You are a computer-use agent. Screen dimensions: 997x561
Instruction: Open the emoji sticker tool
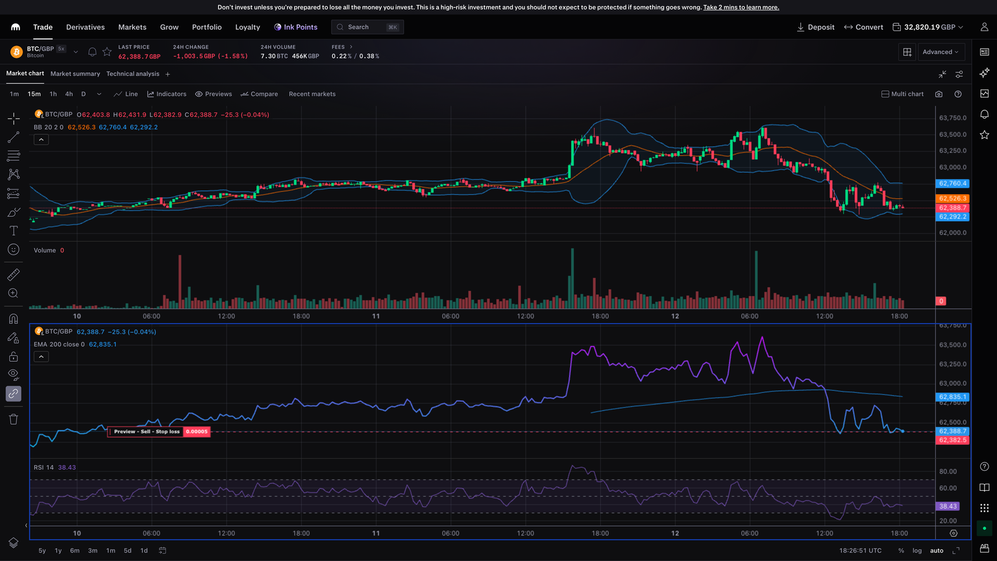pyautogui.click(x=14, y=249)
